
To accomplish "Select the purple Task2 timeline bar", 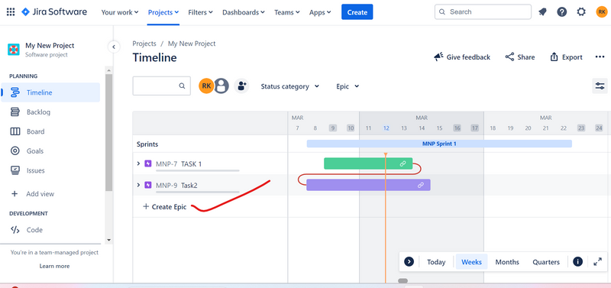I will point(368,185).
